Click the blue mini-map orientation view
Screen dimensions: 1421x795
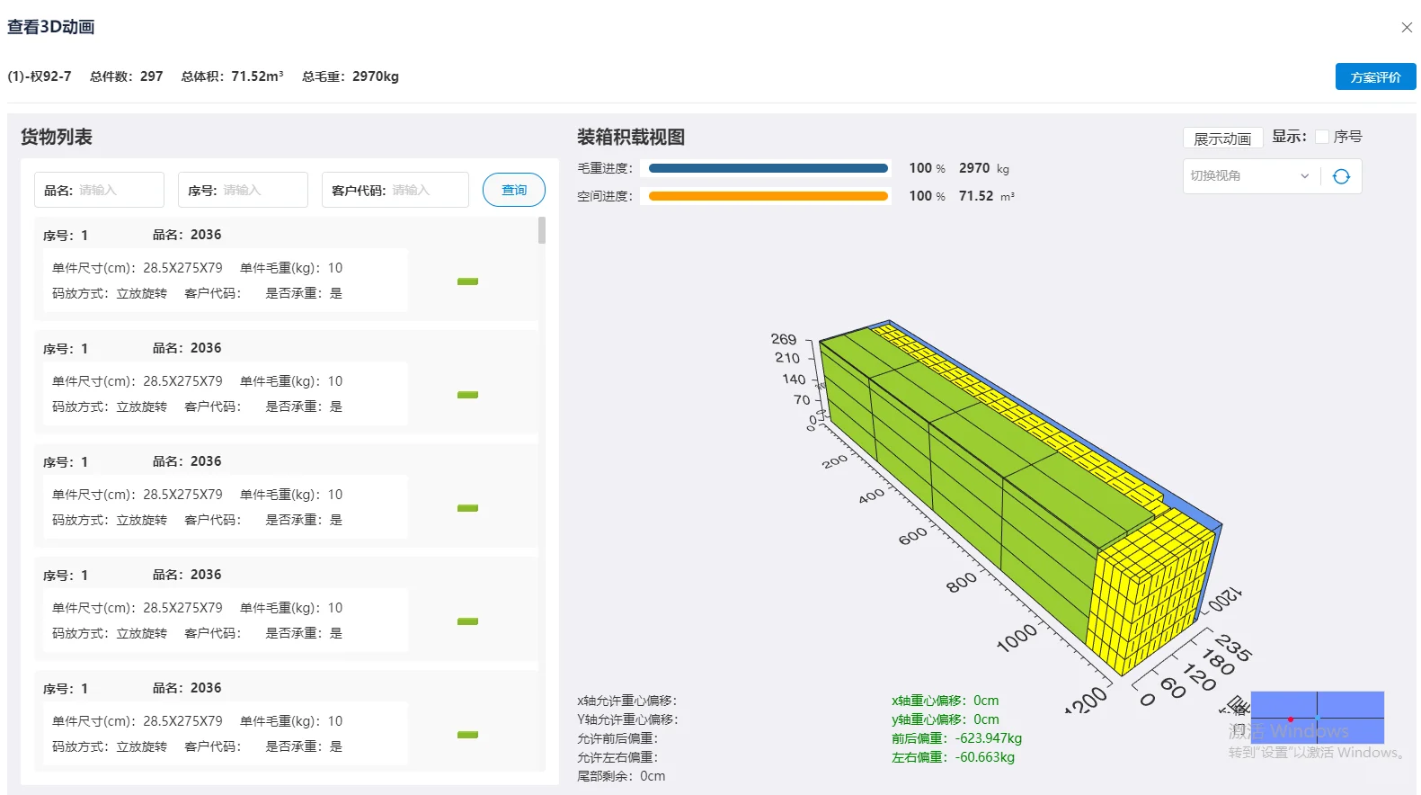pyautogui.click(x=1317, y=717)
